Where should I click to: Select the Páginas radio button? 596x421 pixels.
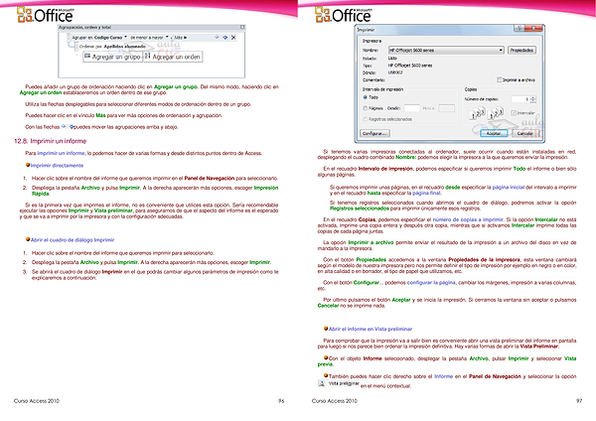(364, 107)
